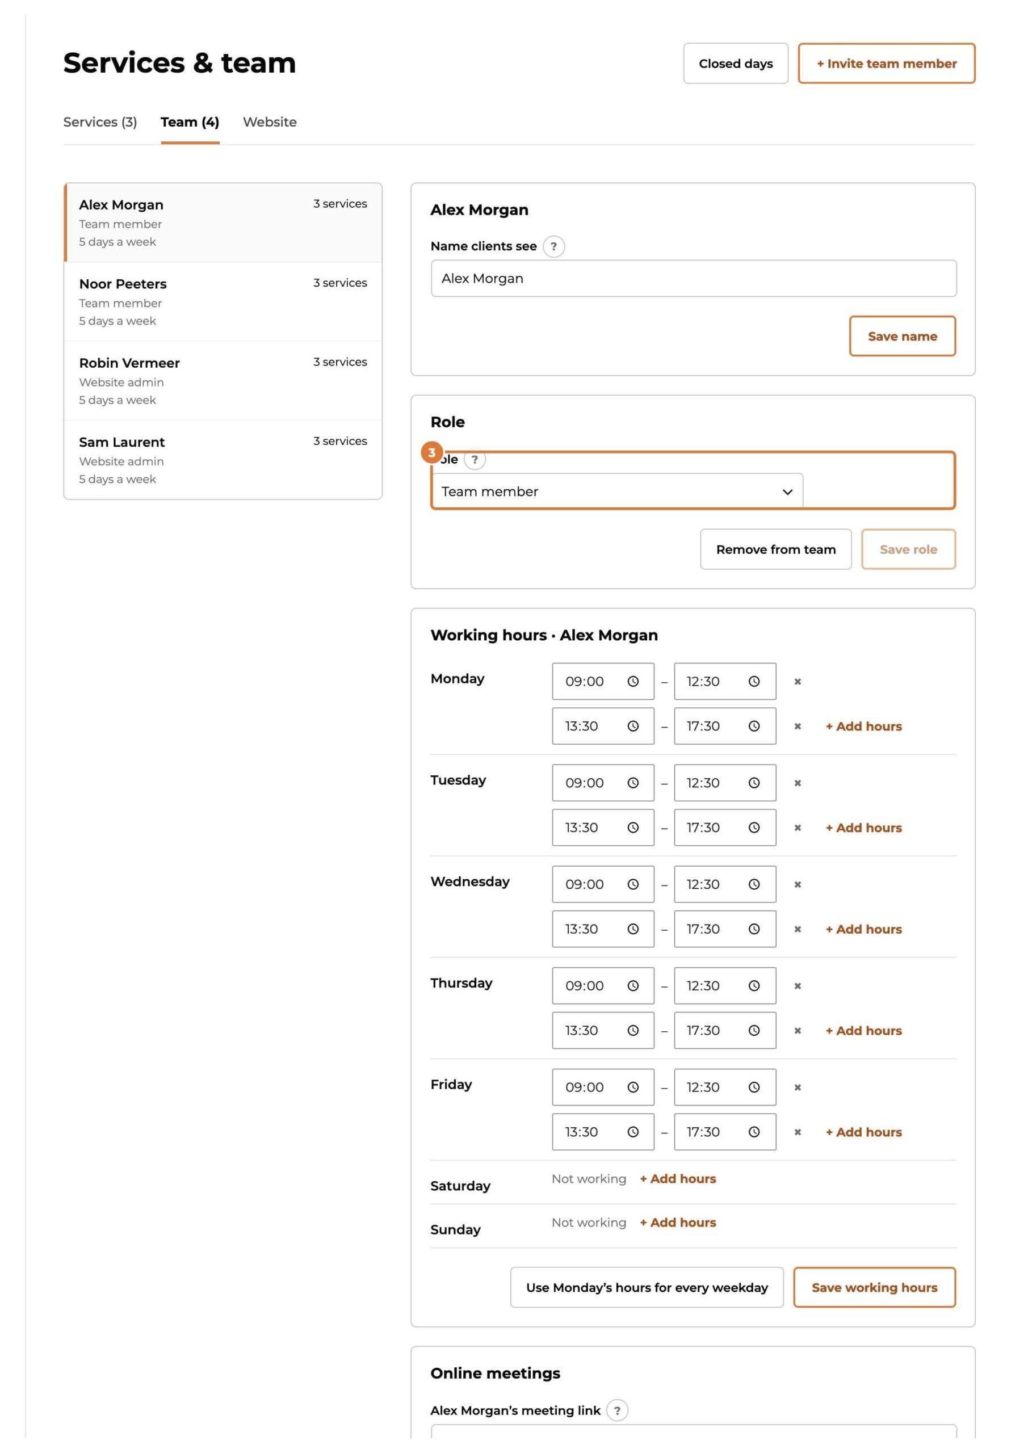Add hours for Saturday

678,1179
